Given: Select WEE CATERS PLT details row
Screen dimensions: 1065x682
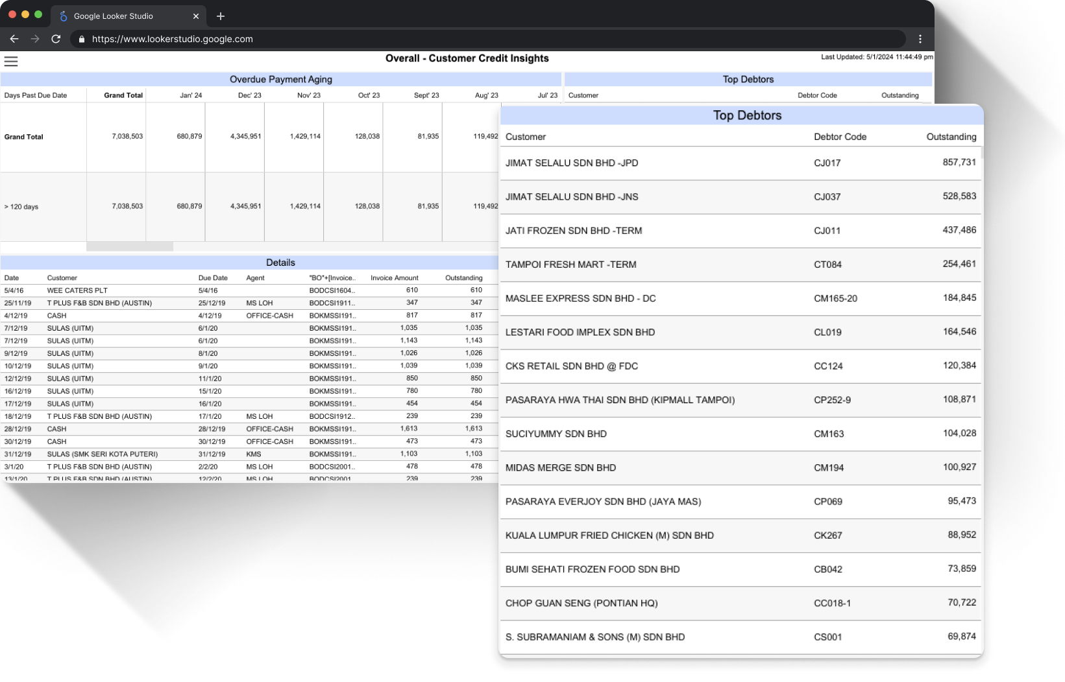Looking at the screenshot, I should [249, 290].
